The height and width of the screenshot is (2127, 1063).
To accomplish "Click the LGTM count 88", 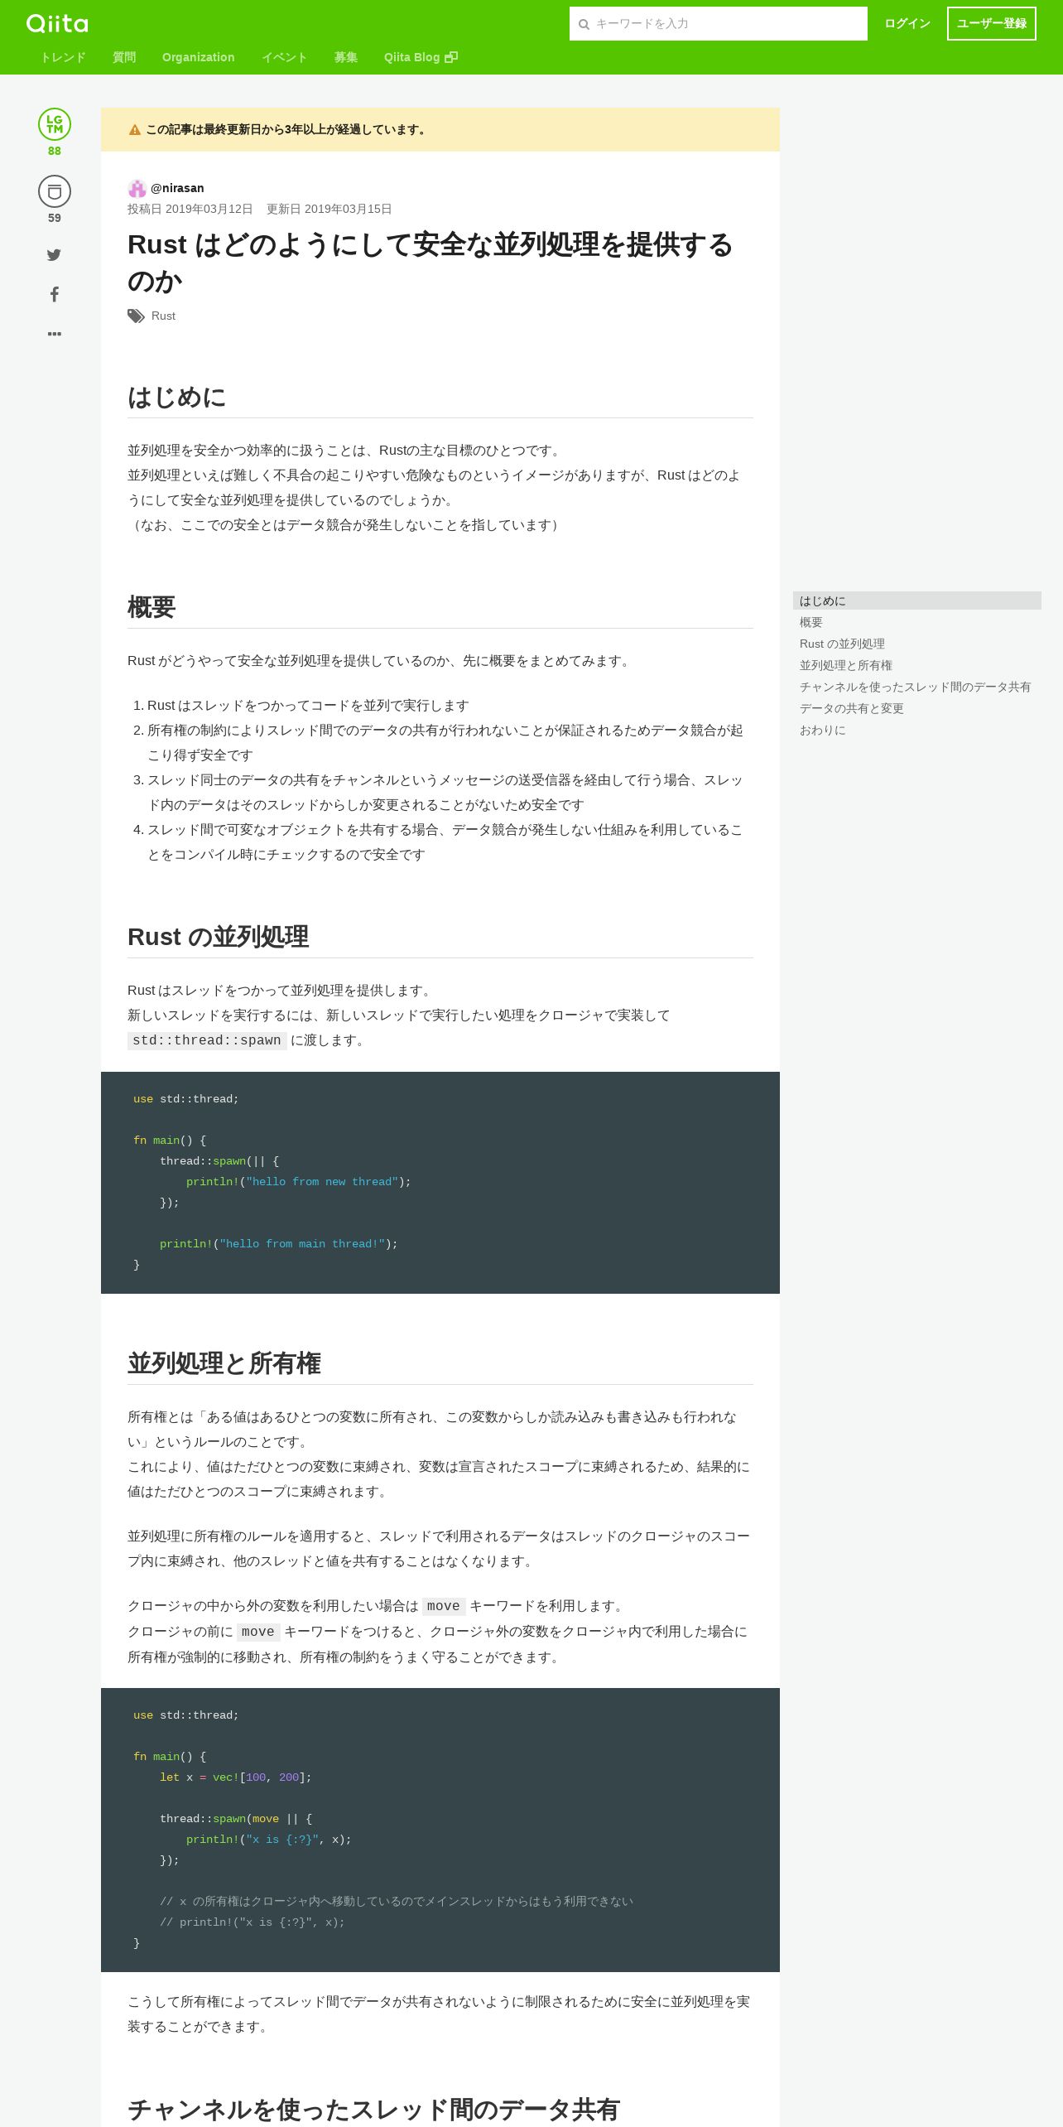I will (55, 151).
